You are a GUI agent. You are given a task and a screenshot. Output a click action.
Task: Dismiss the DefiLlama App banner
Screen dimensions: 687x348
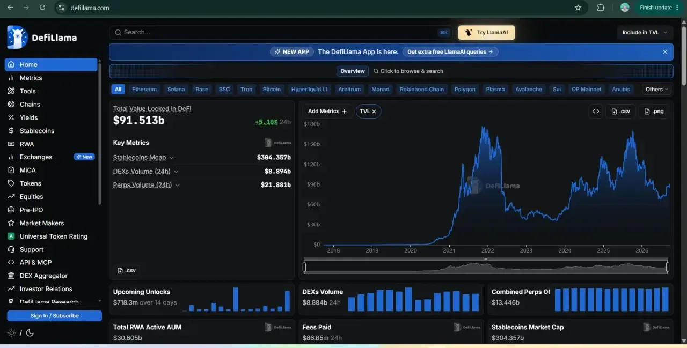[665, 52]
